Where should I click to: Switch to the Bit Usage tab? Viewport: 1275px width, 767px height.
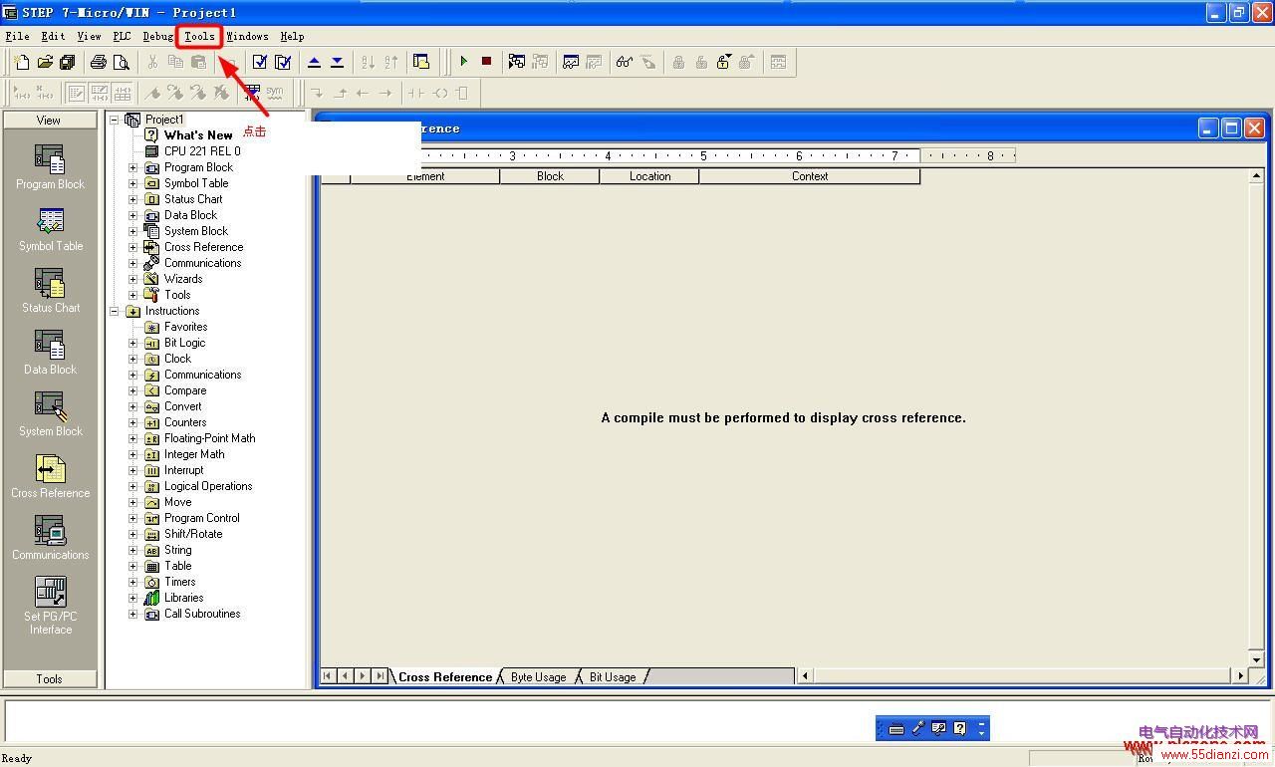pyautogui.click(x=613, y=676)
